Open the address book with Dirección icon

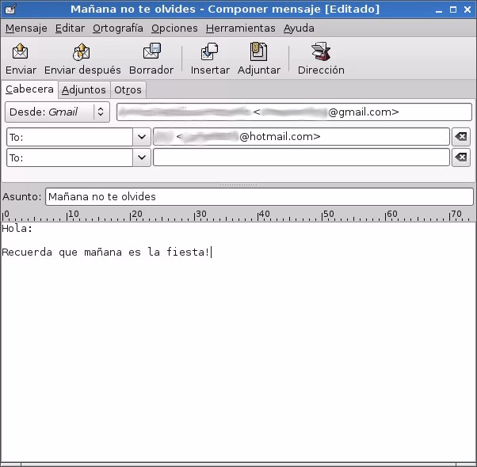tap(321, 51)
